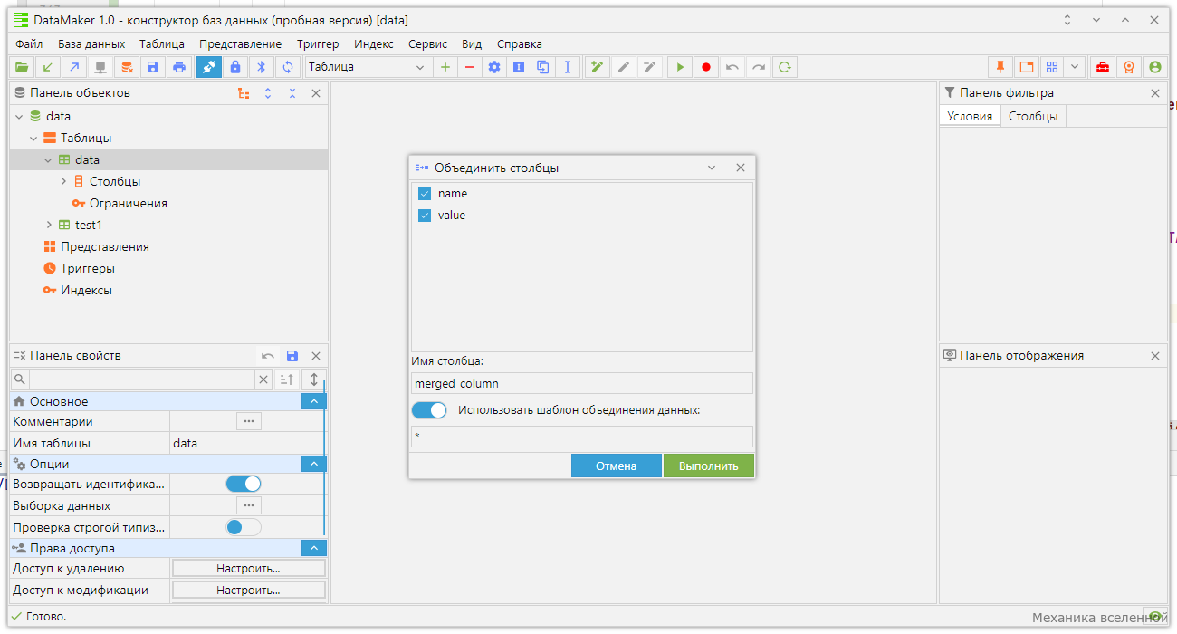Collapse the 'Таблицы' tree node
The height and width of the screenshot is (634, 1177).
(33, 139)
